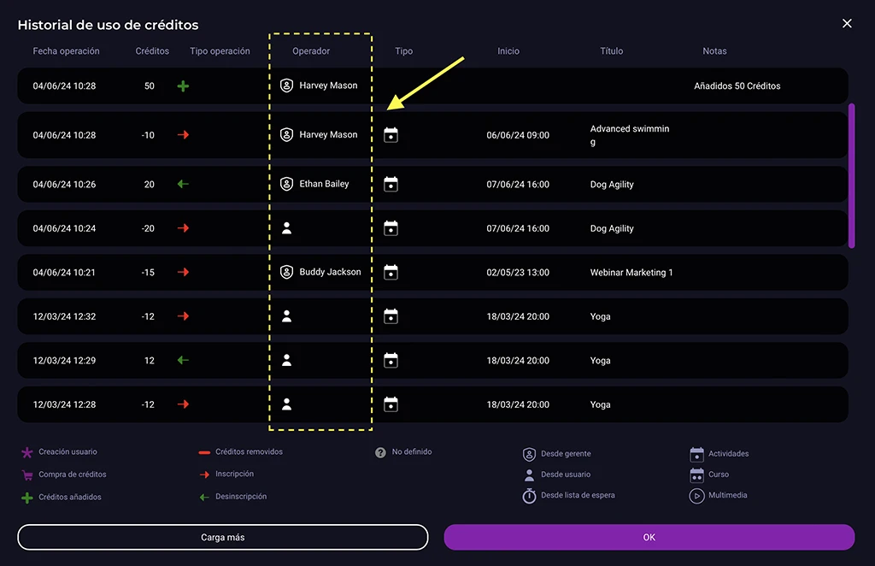Click the Harvey Mason name in first row
The image size is (875, 566).
328,86
